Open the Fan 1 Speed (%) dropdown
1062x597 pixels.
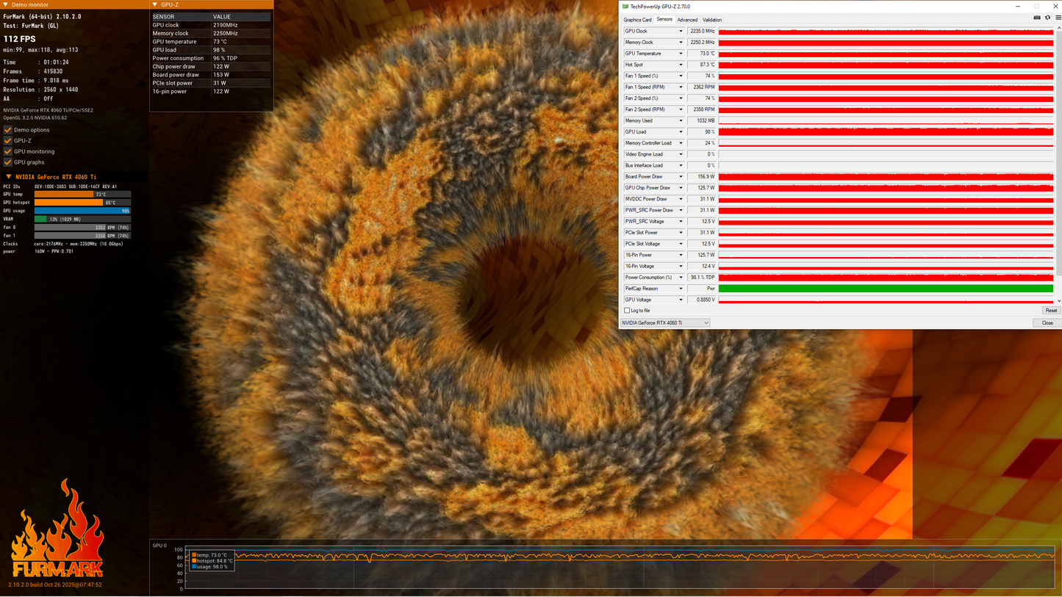coord(681,76)
